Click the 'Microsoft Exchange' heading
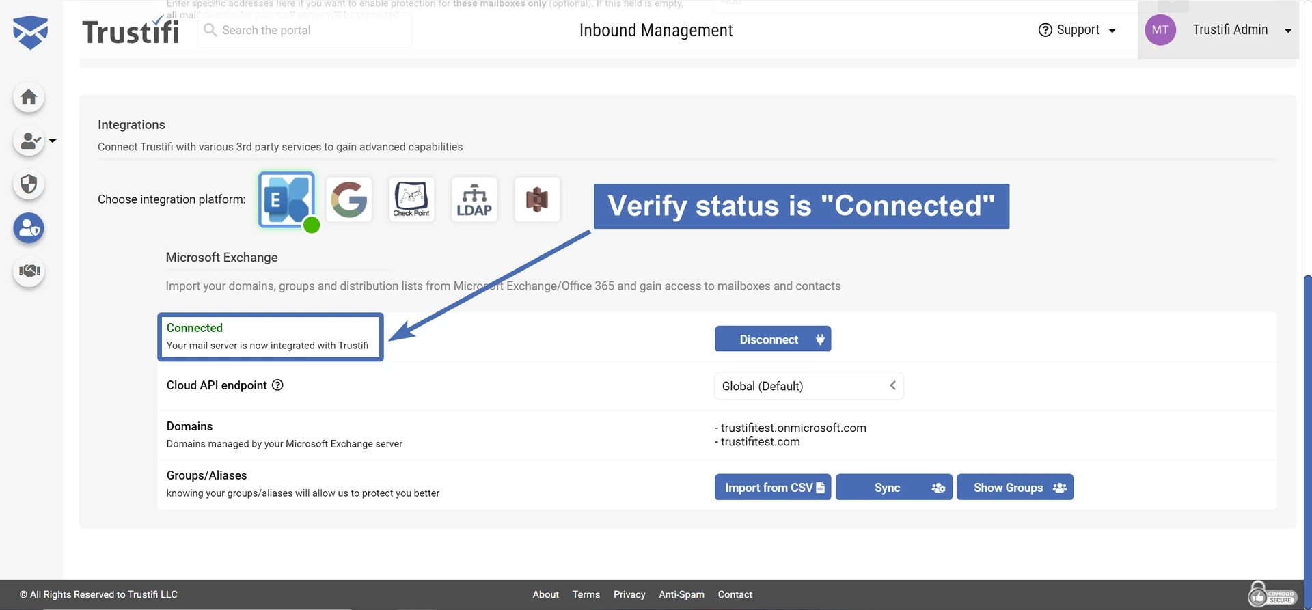The height and width of the screenshot is (610, 1312). point(221,258)
